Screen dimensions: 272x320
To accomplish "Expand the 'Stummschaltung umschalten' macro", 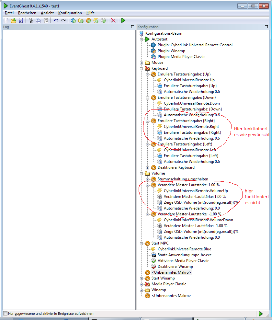I will [x=148, y=179].
